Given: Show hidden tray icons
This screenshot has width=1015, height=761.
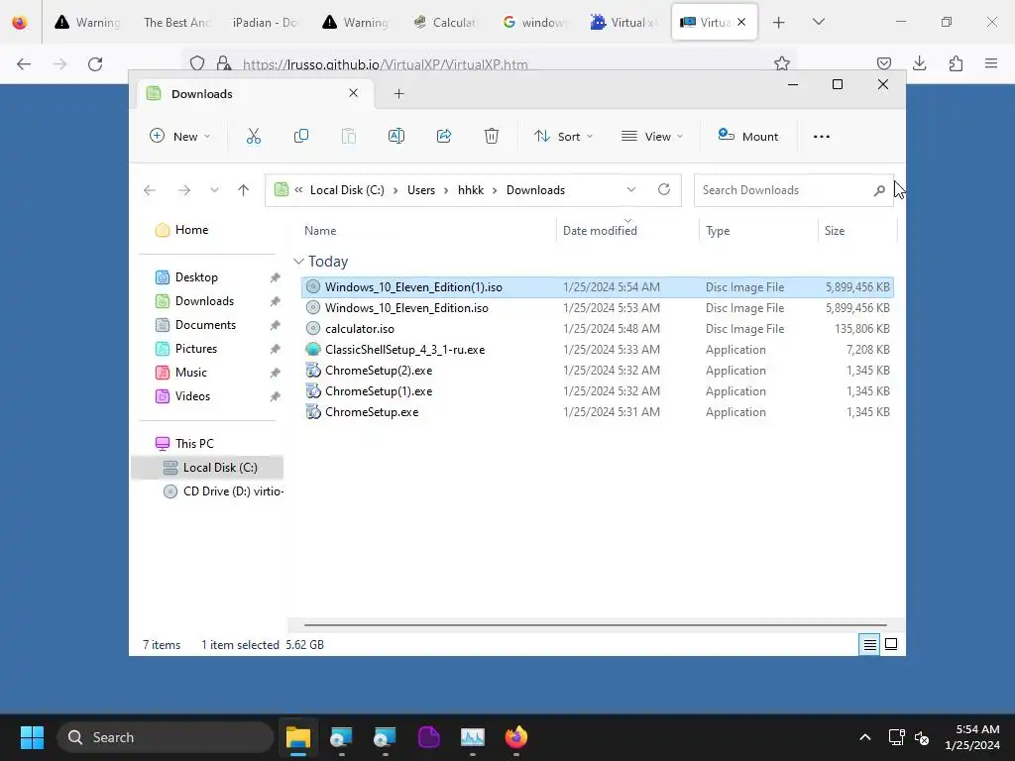Looking at the screenshot, I should click(x=864, y=737).
